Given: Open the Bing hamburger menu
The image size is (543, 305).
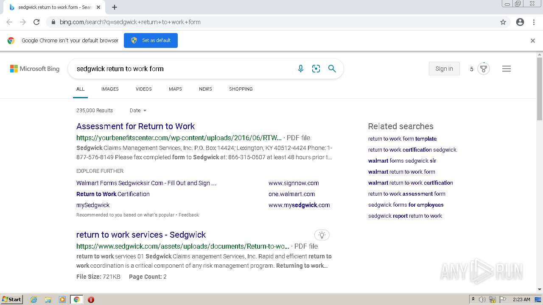Looking at the screenshot, I should click(507, 69).
